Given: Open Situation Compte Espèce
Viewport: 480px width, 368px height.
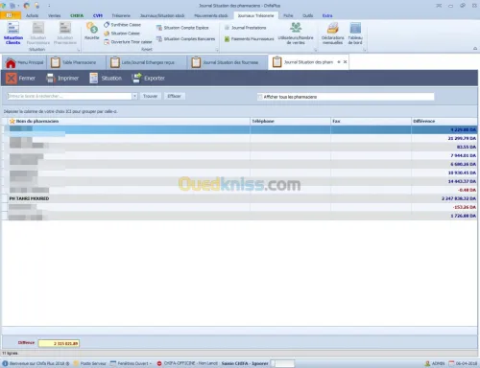Looking at the screenshot, I should click(x=182, y=28).
